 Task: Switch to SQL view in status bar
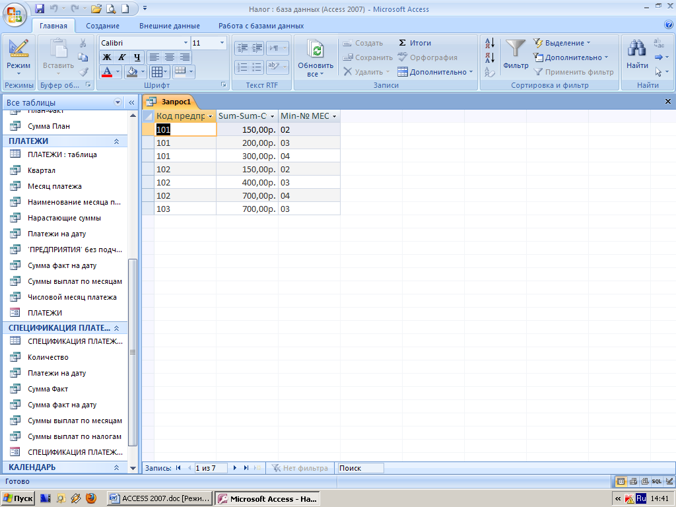657,481
